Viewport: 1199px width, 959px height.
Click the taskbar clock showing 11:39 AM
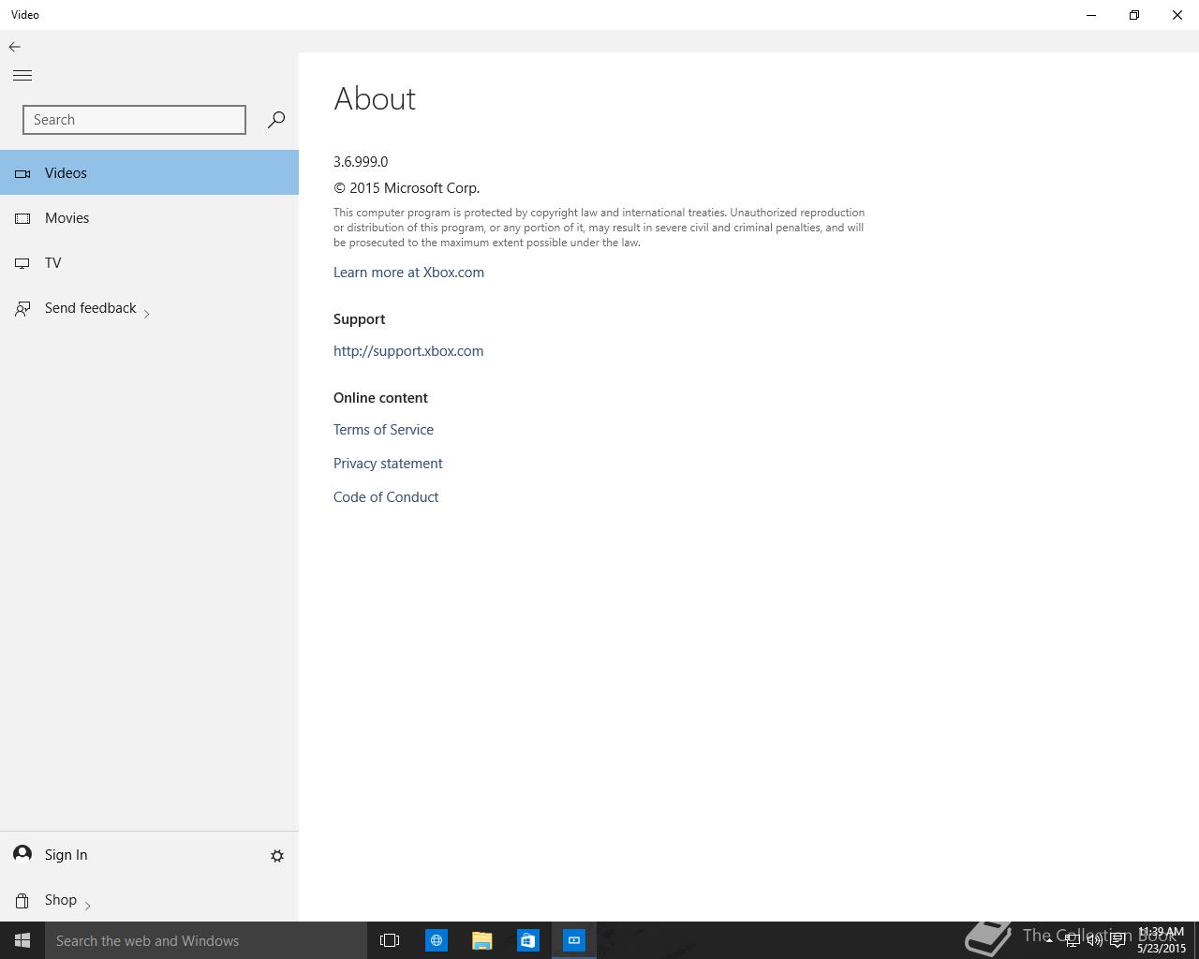click(1162, 940)
